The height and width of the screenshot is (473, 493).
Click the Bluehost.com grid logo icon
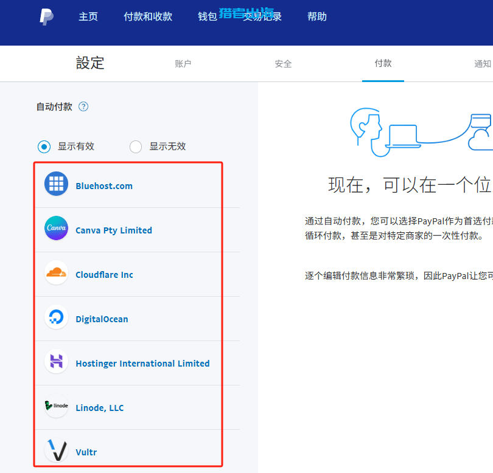pyautogui.click(x=56, y=184)
